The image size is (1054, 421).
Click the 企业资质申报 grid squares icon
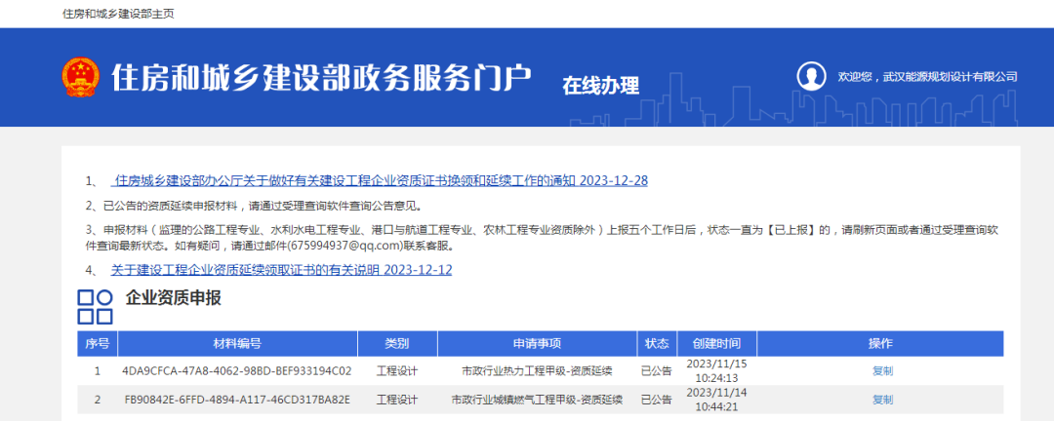(x=95, y=307)
